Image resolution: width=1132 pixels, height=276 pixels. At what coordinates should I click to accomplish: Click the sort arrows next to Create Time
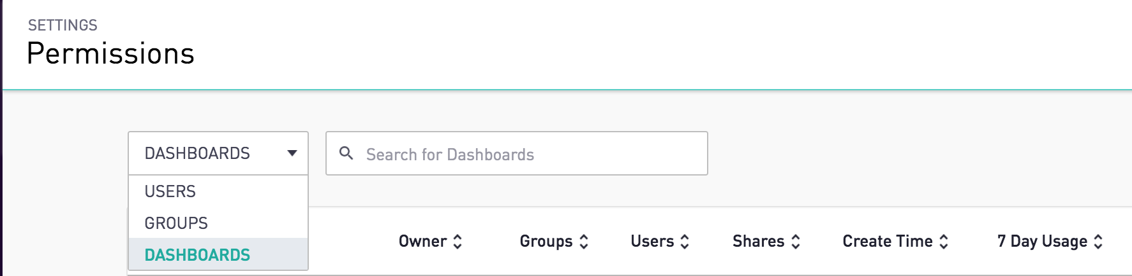944,242
